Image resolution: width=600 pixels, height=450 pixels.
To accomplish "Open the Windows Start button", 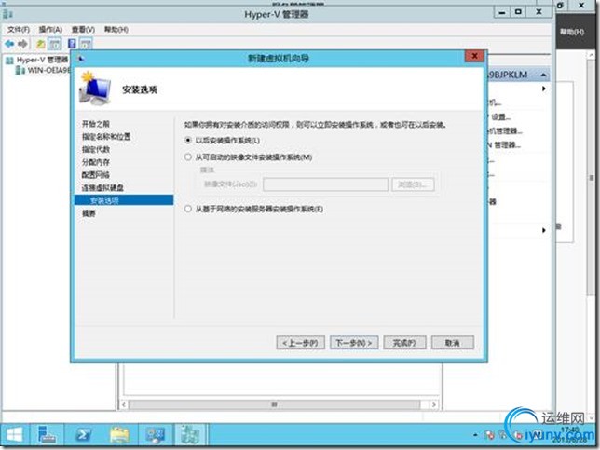I will click(14, 435).
